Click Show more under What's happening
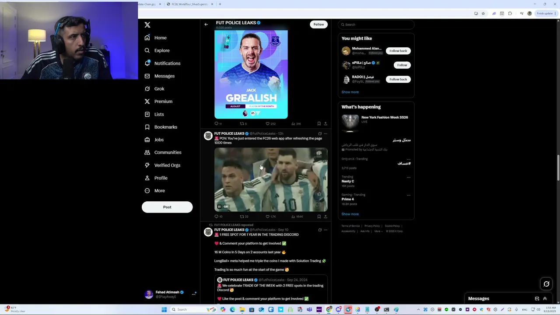This screenshot has width=560, height=315. pos(350,214)
